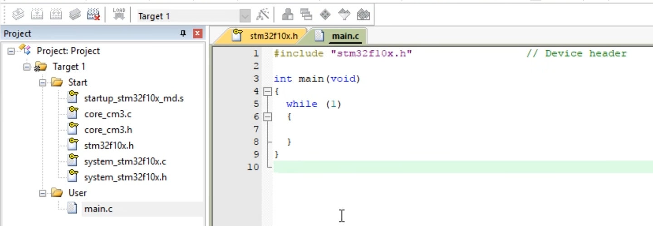
Task: Select startup_stm32f10x_md.s in project tree
Action: pos(133,98)
